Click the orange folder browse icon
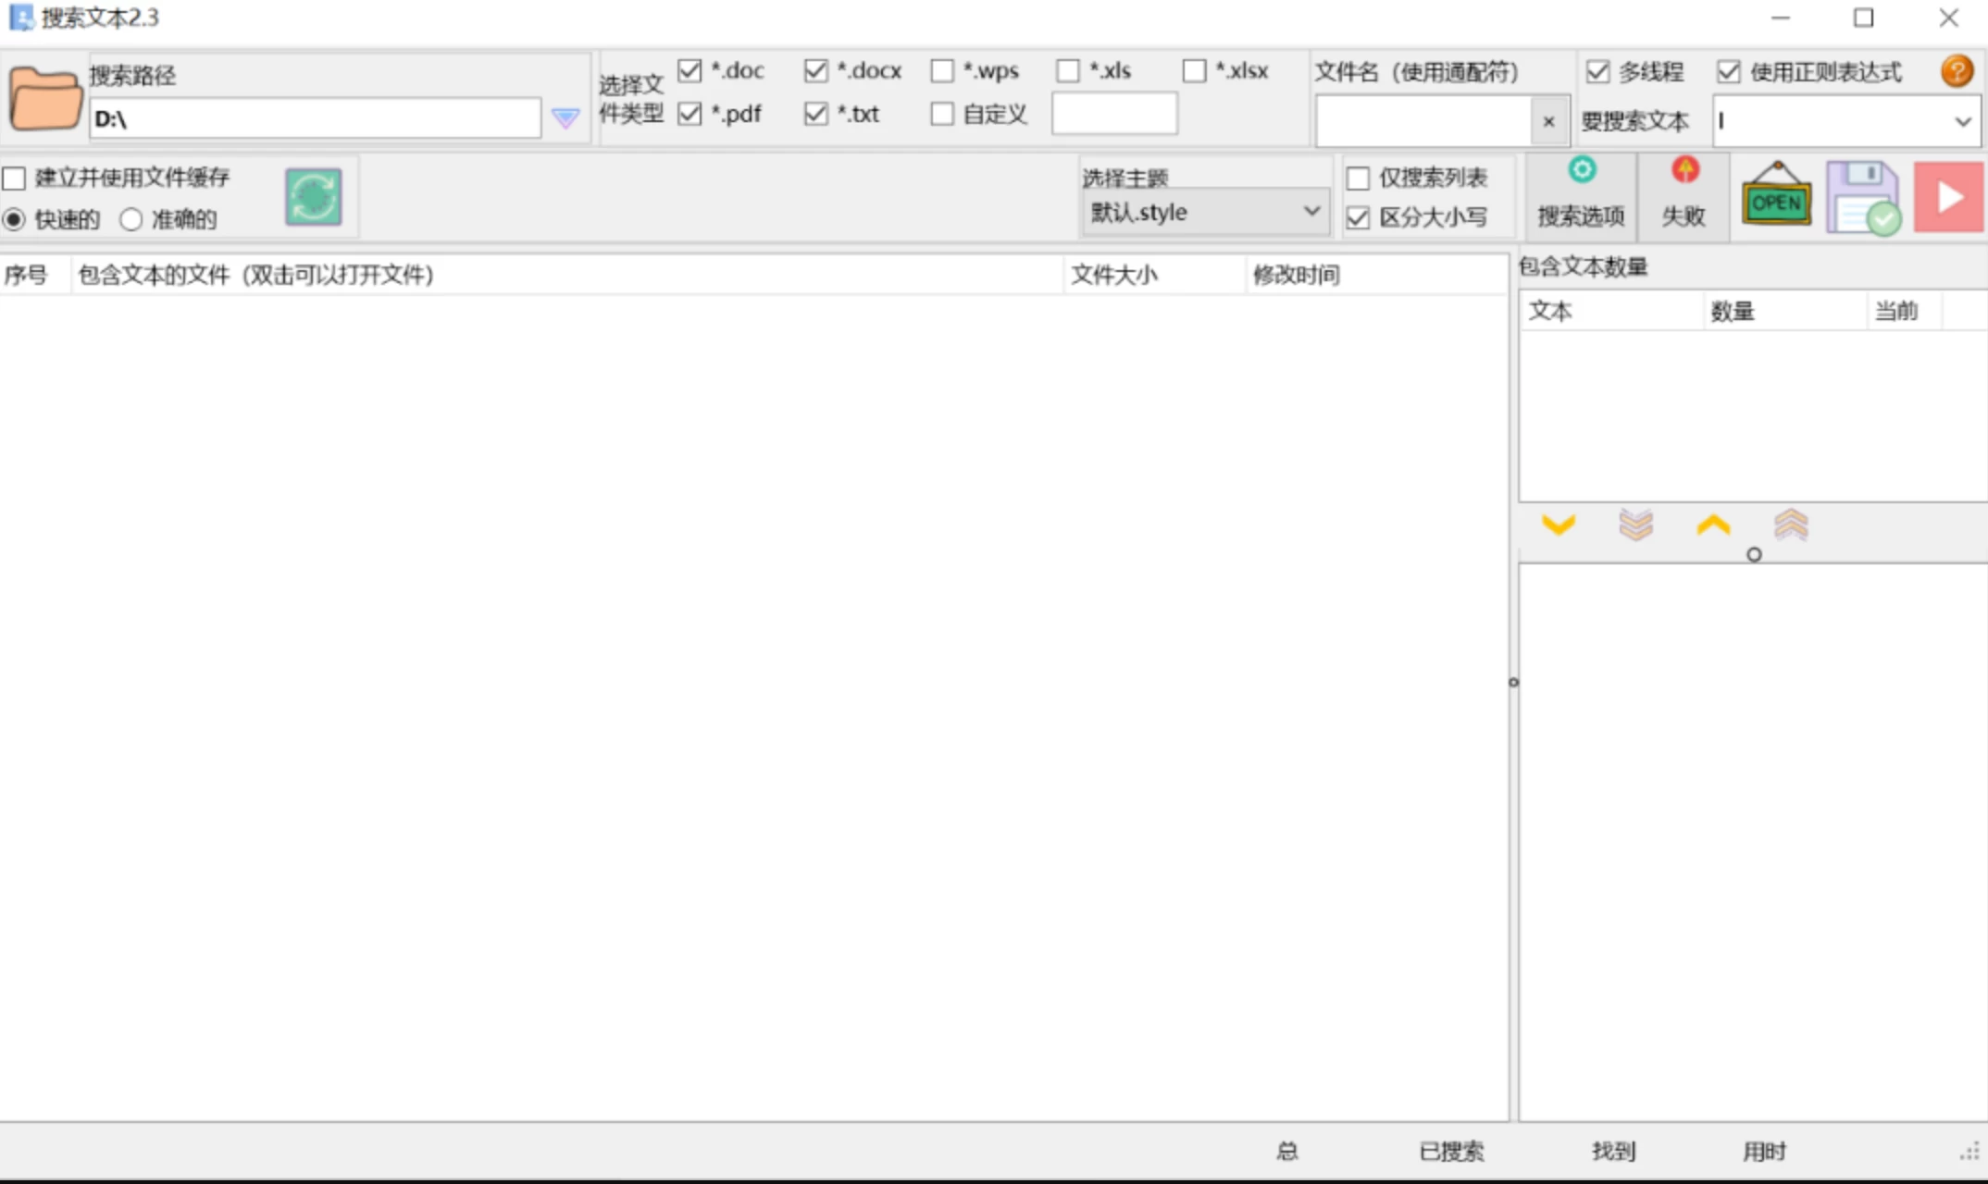This screenshot has width=1988, height=1184. coord(44,100)
